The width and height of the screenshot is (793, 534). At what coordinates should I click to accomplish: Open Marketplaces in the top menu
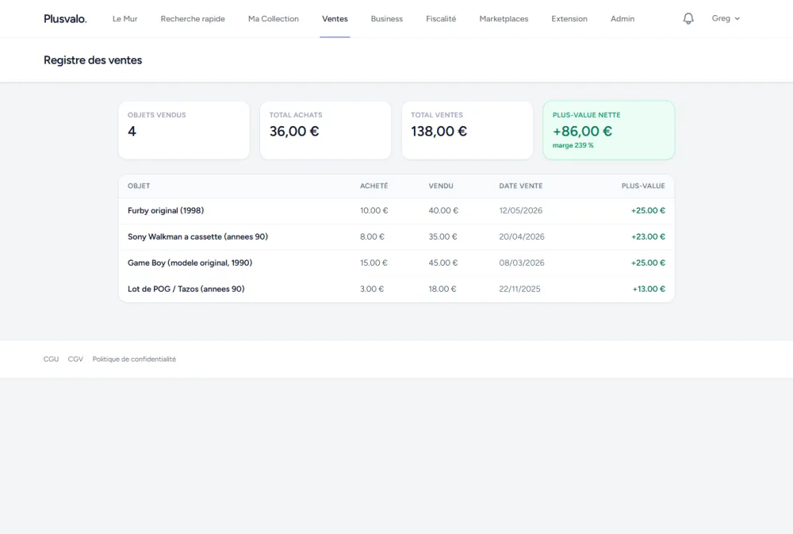coord(504,19)
